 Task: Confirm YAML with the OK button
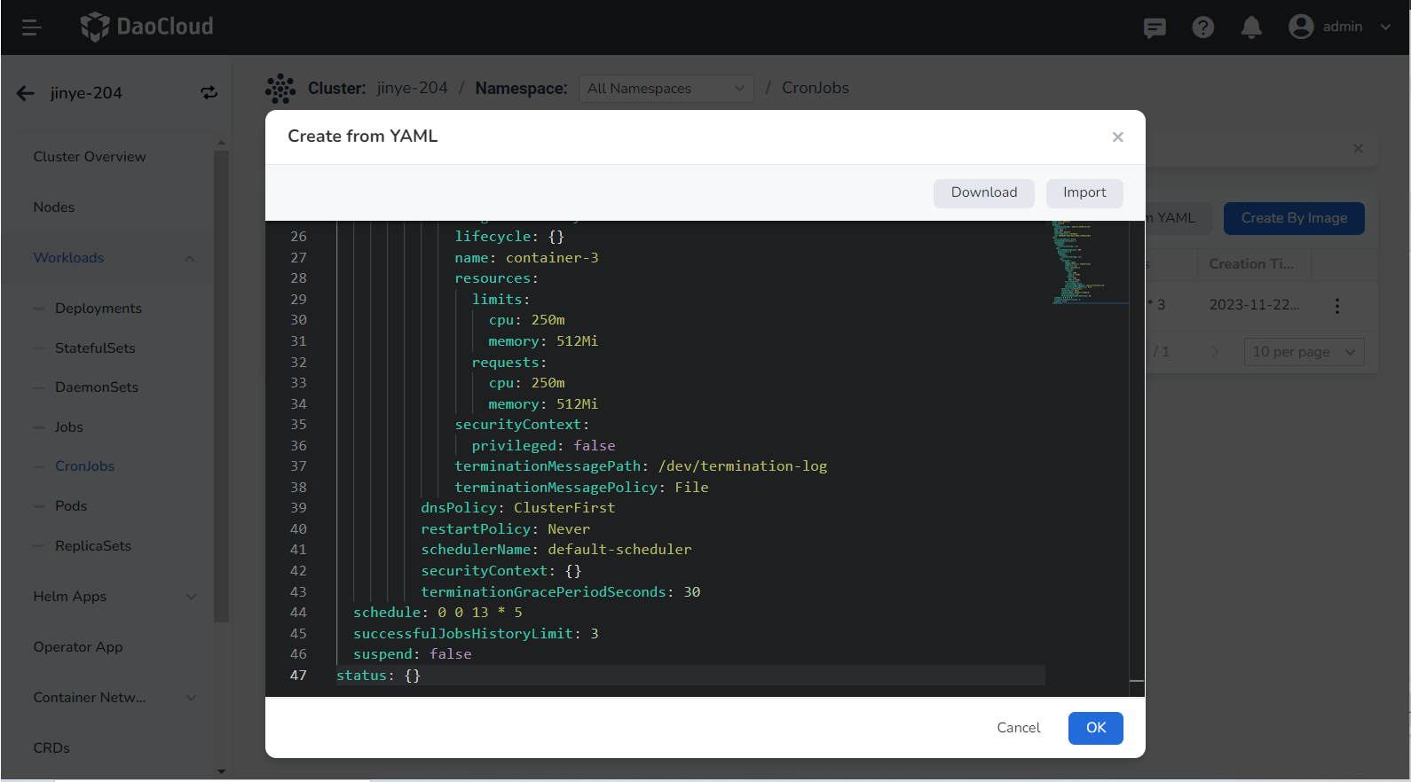1095,728
